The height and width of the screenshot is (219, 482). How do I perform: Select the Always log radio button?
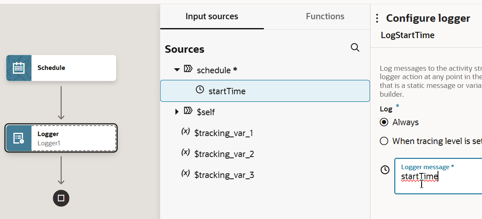(x=384, y=122)
